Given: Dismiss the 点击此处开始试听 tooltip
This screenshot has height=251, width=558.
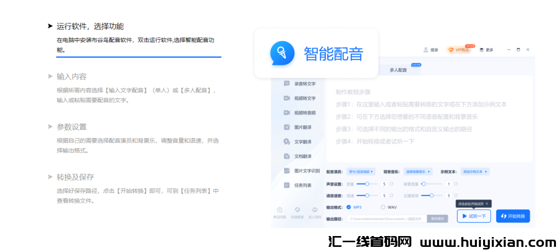Looking at the screenshot, I should [x=487, y=204].
